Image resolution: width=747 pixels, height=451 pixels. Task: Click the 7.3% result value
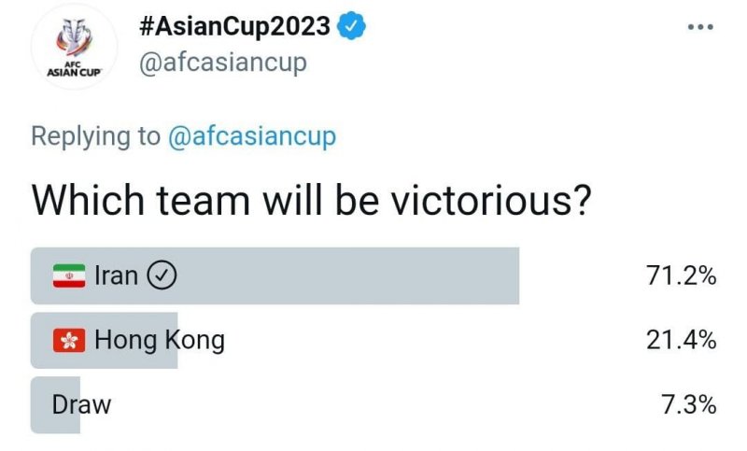(x=687, y=405)
